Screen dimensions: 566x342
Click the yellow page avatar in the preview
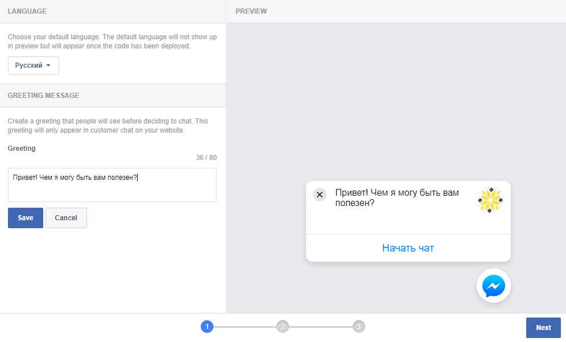[x=490, y=200]
